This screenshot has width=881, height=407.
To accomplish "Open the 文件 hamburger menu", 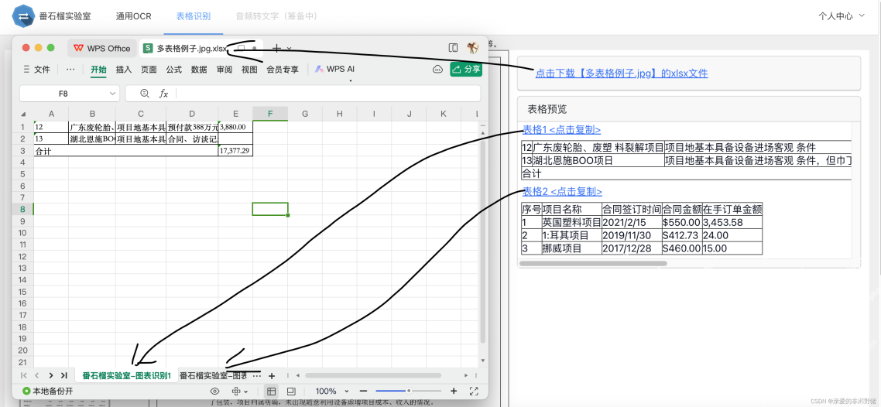I will [37, 70].
